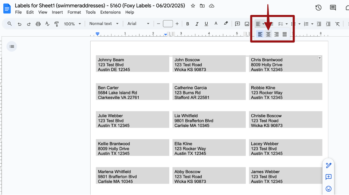Open the text color picker
The image size is (349, 195).
[x=216, y=24]
